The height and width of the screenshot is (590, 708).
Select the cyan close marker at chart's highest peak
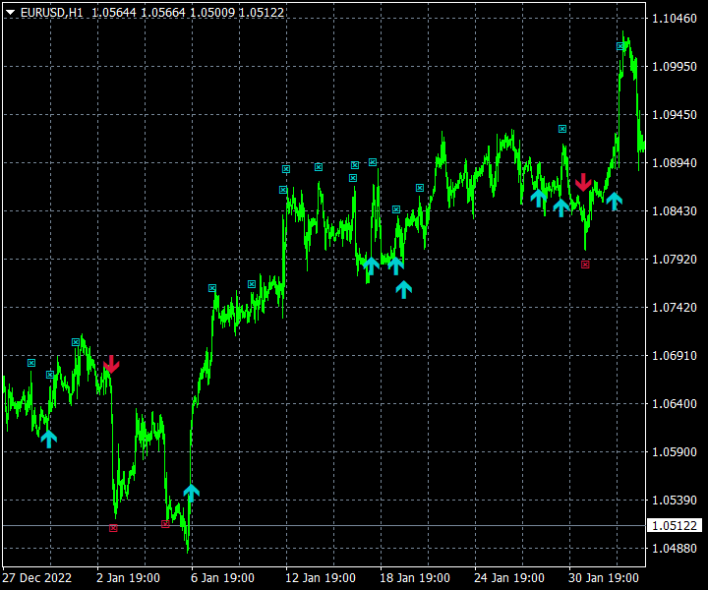click(620, 46)
